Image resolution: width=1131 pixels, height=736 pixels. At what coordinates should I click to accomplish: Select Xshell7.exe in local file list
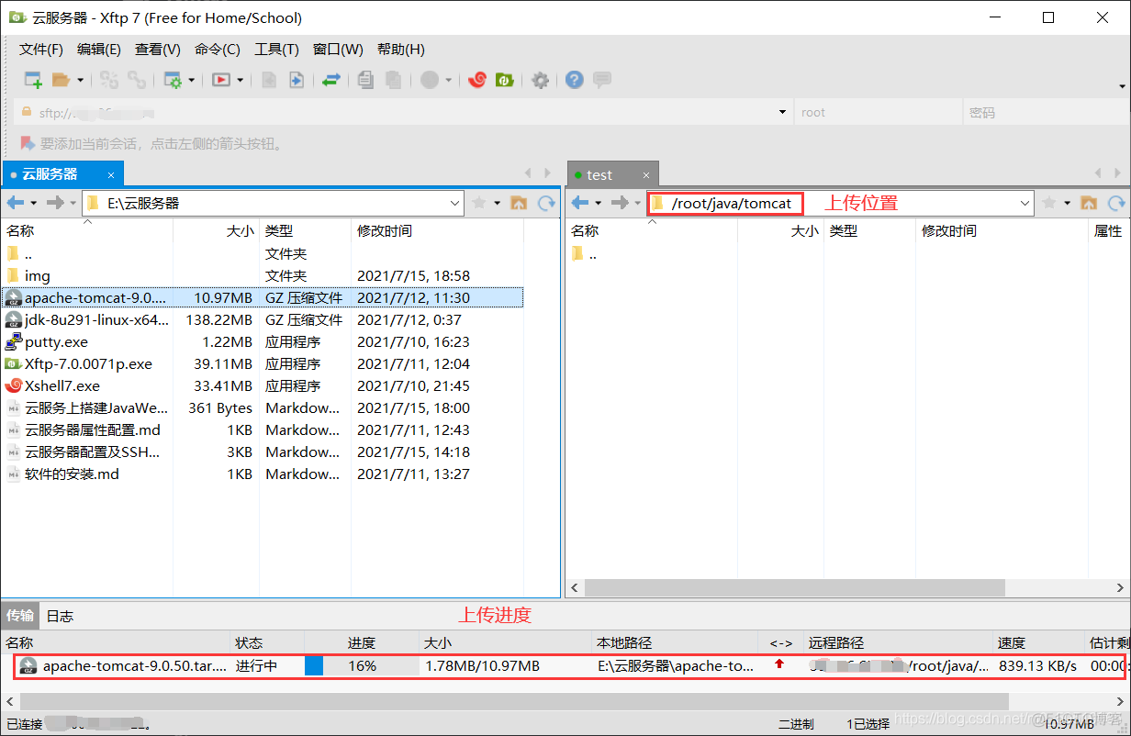[263, 385]
